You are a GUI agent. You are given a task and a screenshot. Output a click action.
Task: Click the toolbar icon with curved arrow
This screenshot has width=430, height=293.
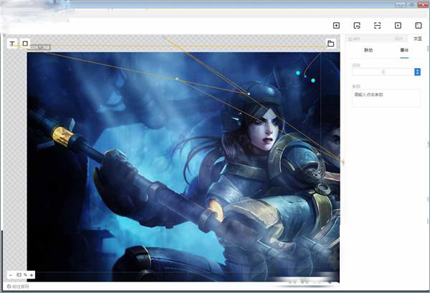pyautogui.click(x=357, y=26)
